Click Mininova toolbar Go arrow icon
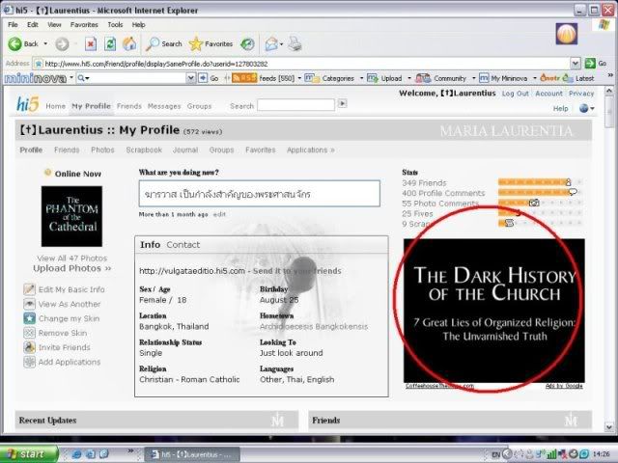 203,78
